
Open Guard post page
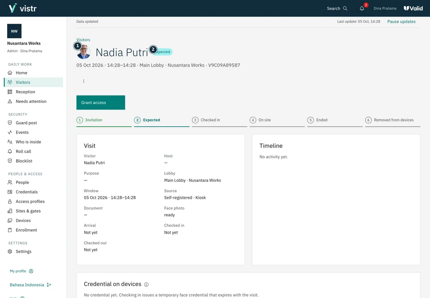coord(34,123)
